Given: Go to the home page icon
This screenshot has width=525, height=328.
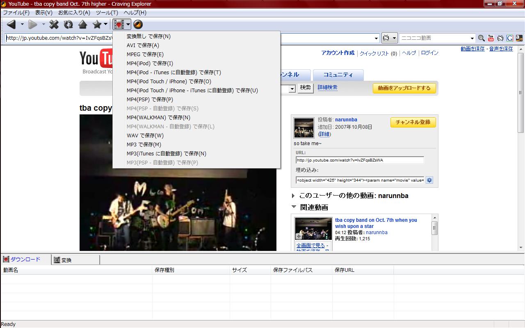Looking at the screenshot, I should pos(82,25).
